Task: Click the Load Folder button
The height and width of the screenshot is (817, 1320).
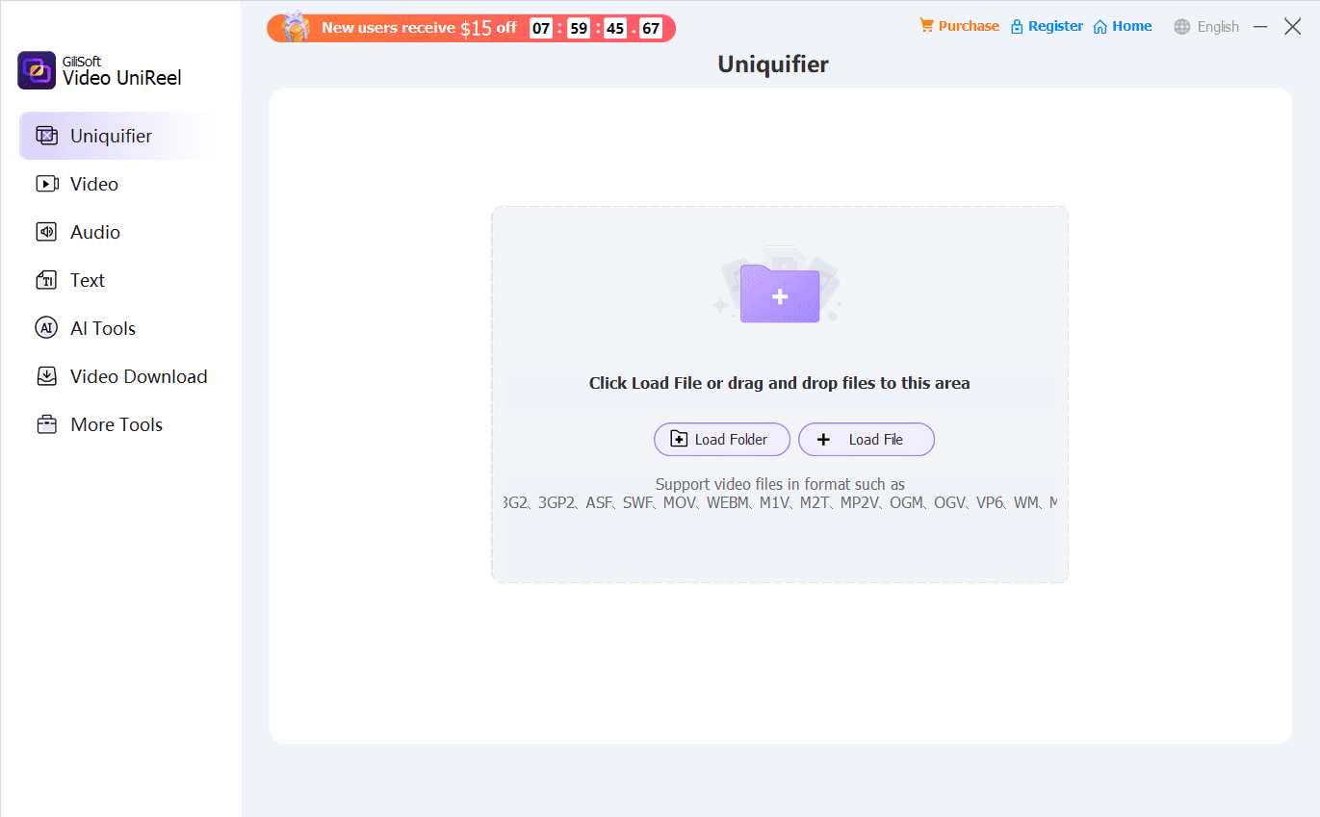Action: [x=722, y=440]
